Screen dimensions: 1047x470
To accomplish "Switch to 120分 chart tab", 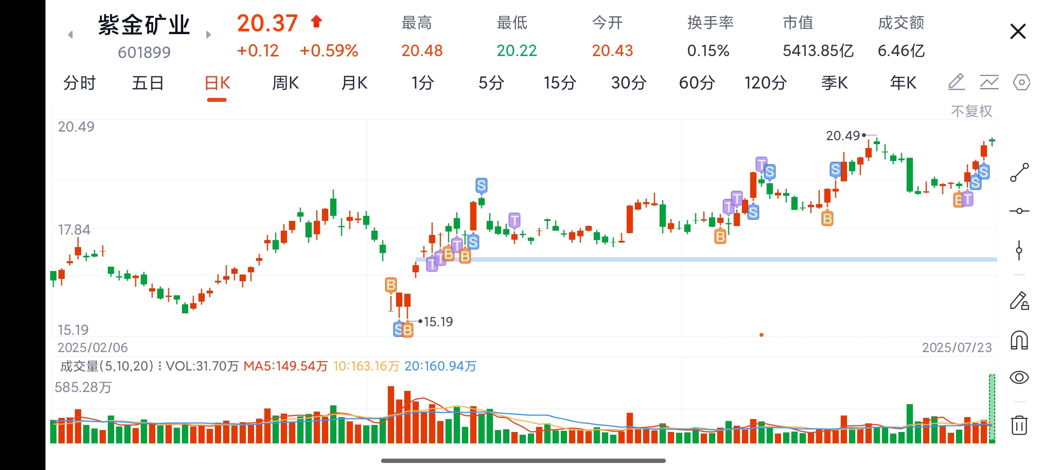I will (x=766, y=83).
